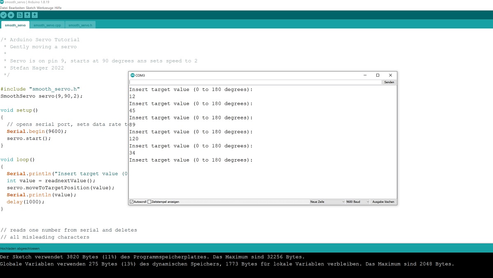Click the serial output value 34
Image resolution: width=493 pixels, height=278 pixels.
(x=132, y=153)
